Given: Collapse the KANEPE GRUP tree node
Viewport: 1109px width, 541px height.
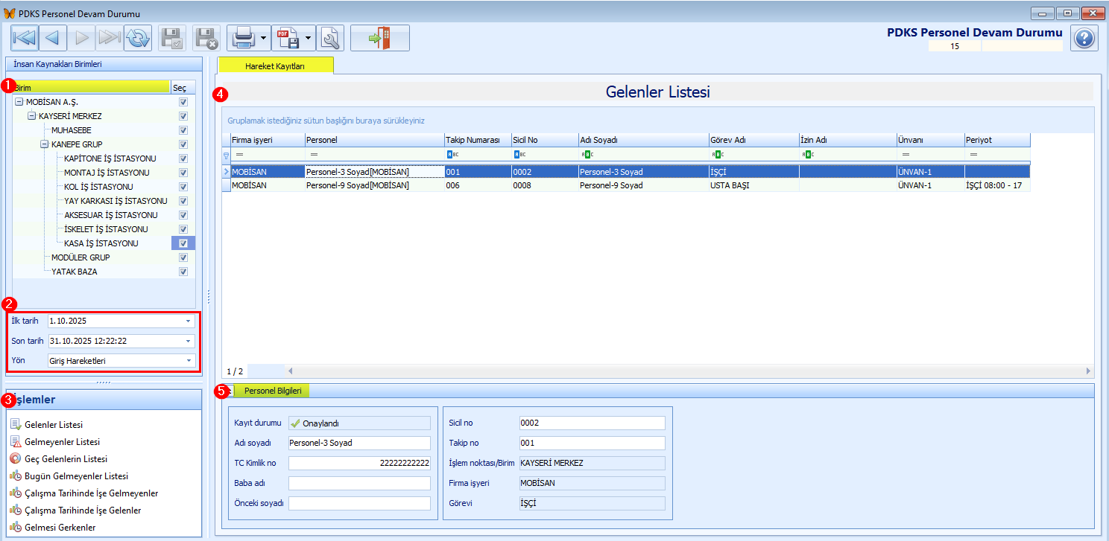Looking at the screenshot, I should click(45, 144).
